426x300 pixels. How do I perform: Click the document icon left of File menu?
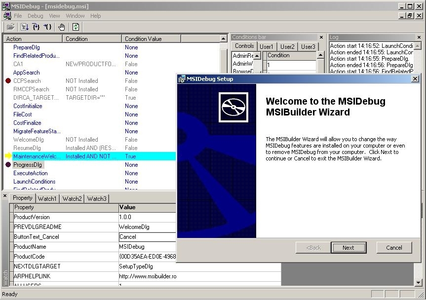7,16
